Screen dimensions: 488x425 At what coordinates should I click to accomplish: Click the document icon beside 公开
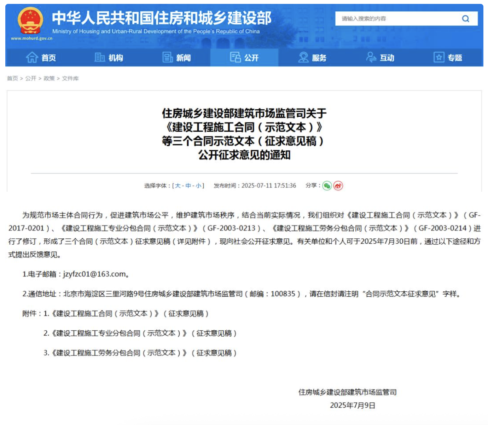(x=236, y=57)
